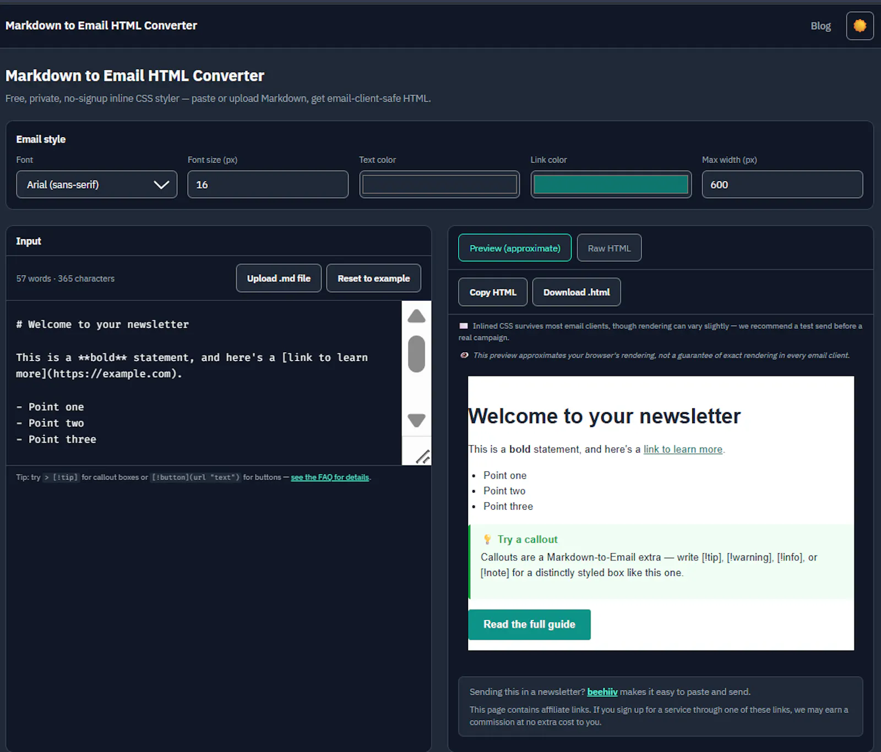The height and width of the screenshot is (752, 881).
Task: Click the Input panel heading
Action: click(x=29, y=241)
